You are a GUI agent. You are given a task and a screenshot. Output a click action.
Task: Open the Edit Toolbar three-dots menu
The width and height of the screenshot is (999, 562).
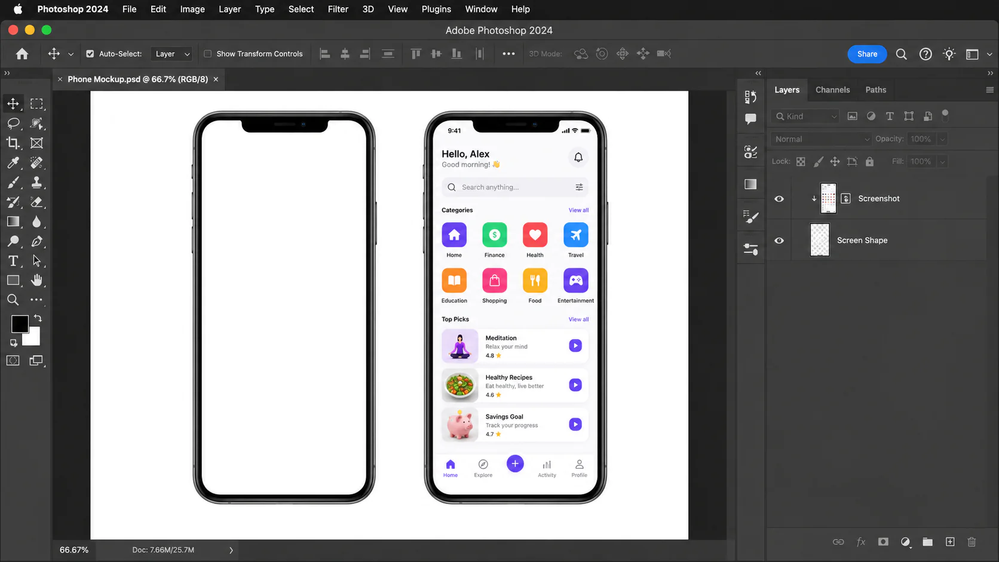coord(36,300)
